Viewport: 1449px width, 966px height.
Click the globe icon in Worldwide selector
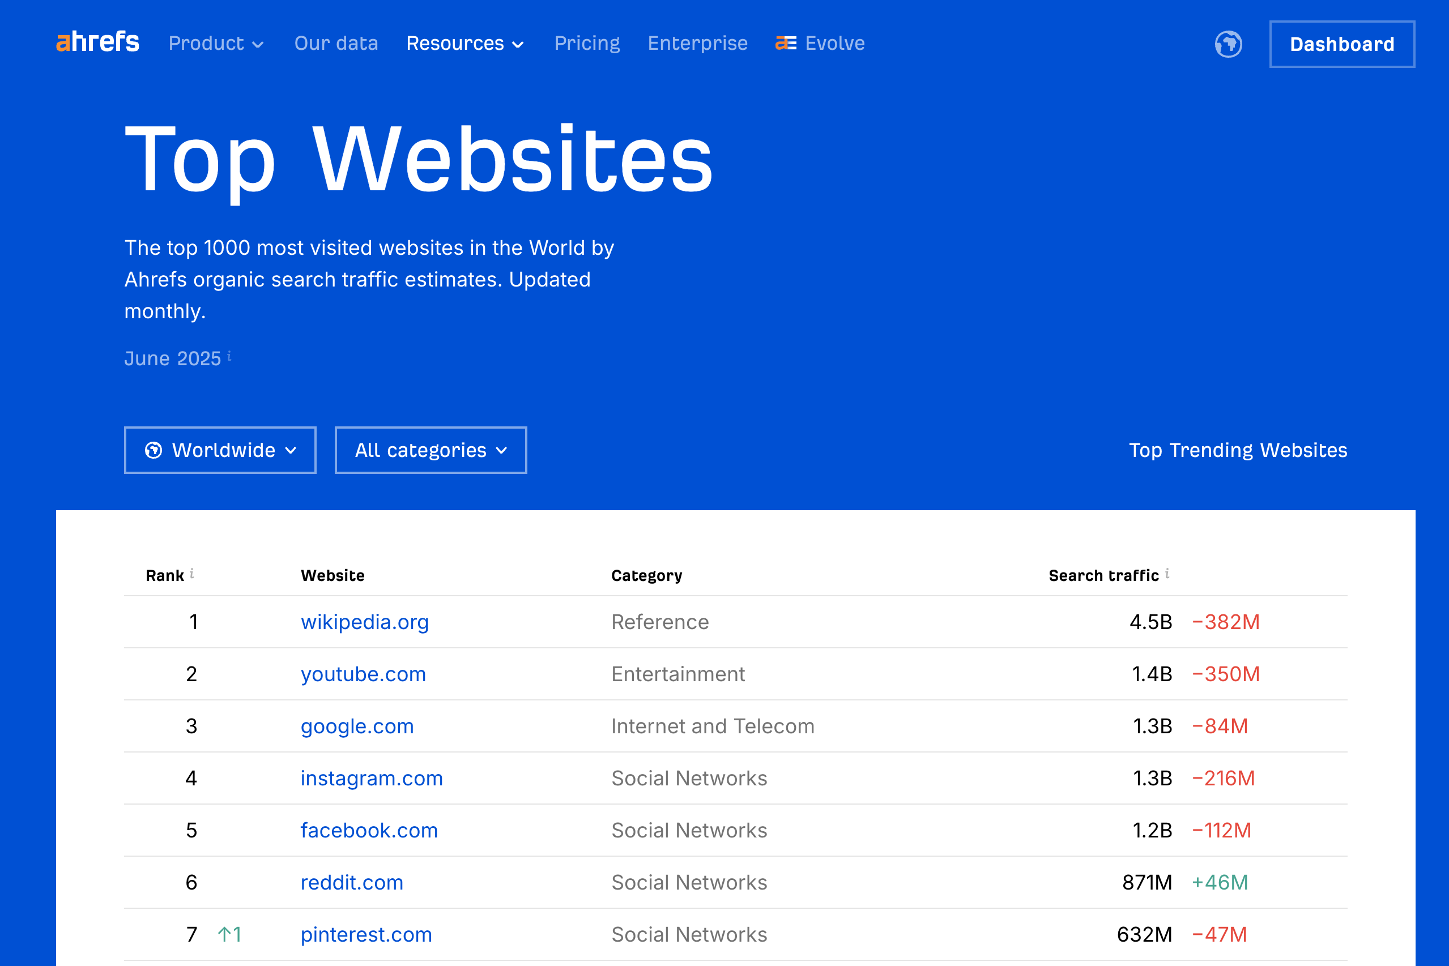[x=154, y=450]
